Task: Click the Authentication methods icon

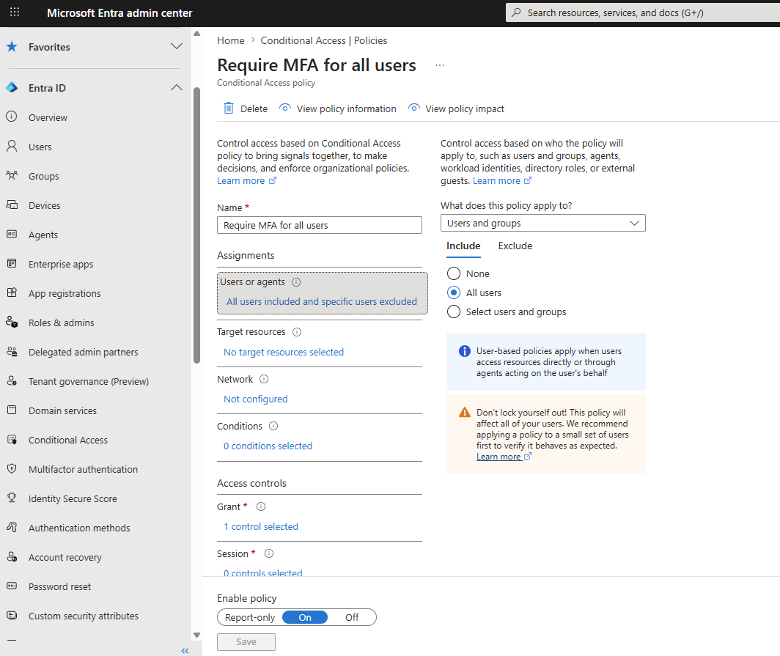Action: click(x=12, y=527)
